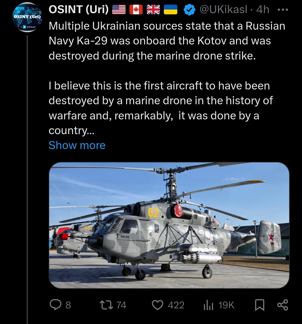This screenshot has height=324, width=302.
Task: Click the Ukrainian flag emoji in name
Action: [x=171, y=10]
